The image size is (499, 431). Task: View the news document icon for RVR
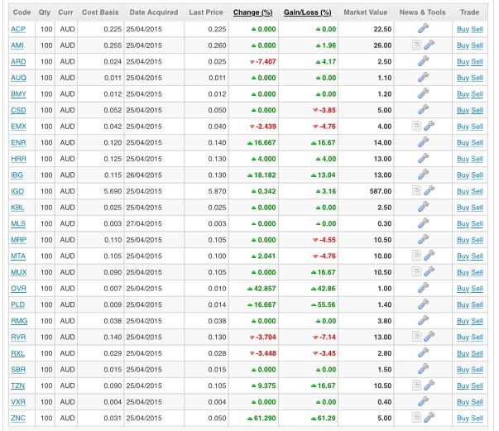pos(416,337)
